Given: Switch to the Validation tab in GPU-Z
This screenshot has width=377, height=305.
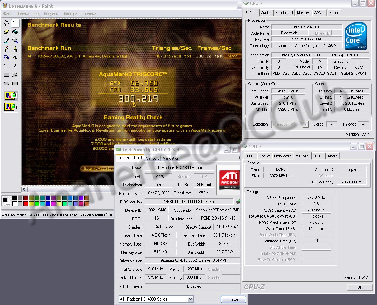Looking at the screenshot, I should (171, 158).
